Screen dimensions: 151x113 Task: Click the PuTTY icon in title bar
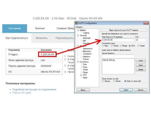[x=76, y=23]
